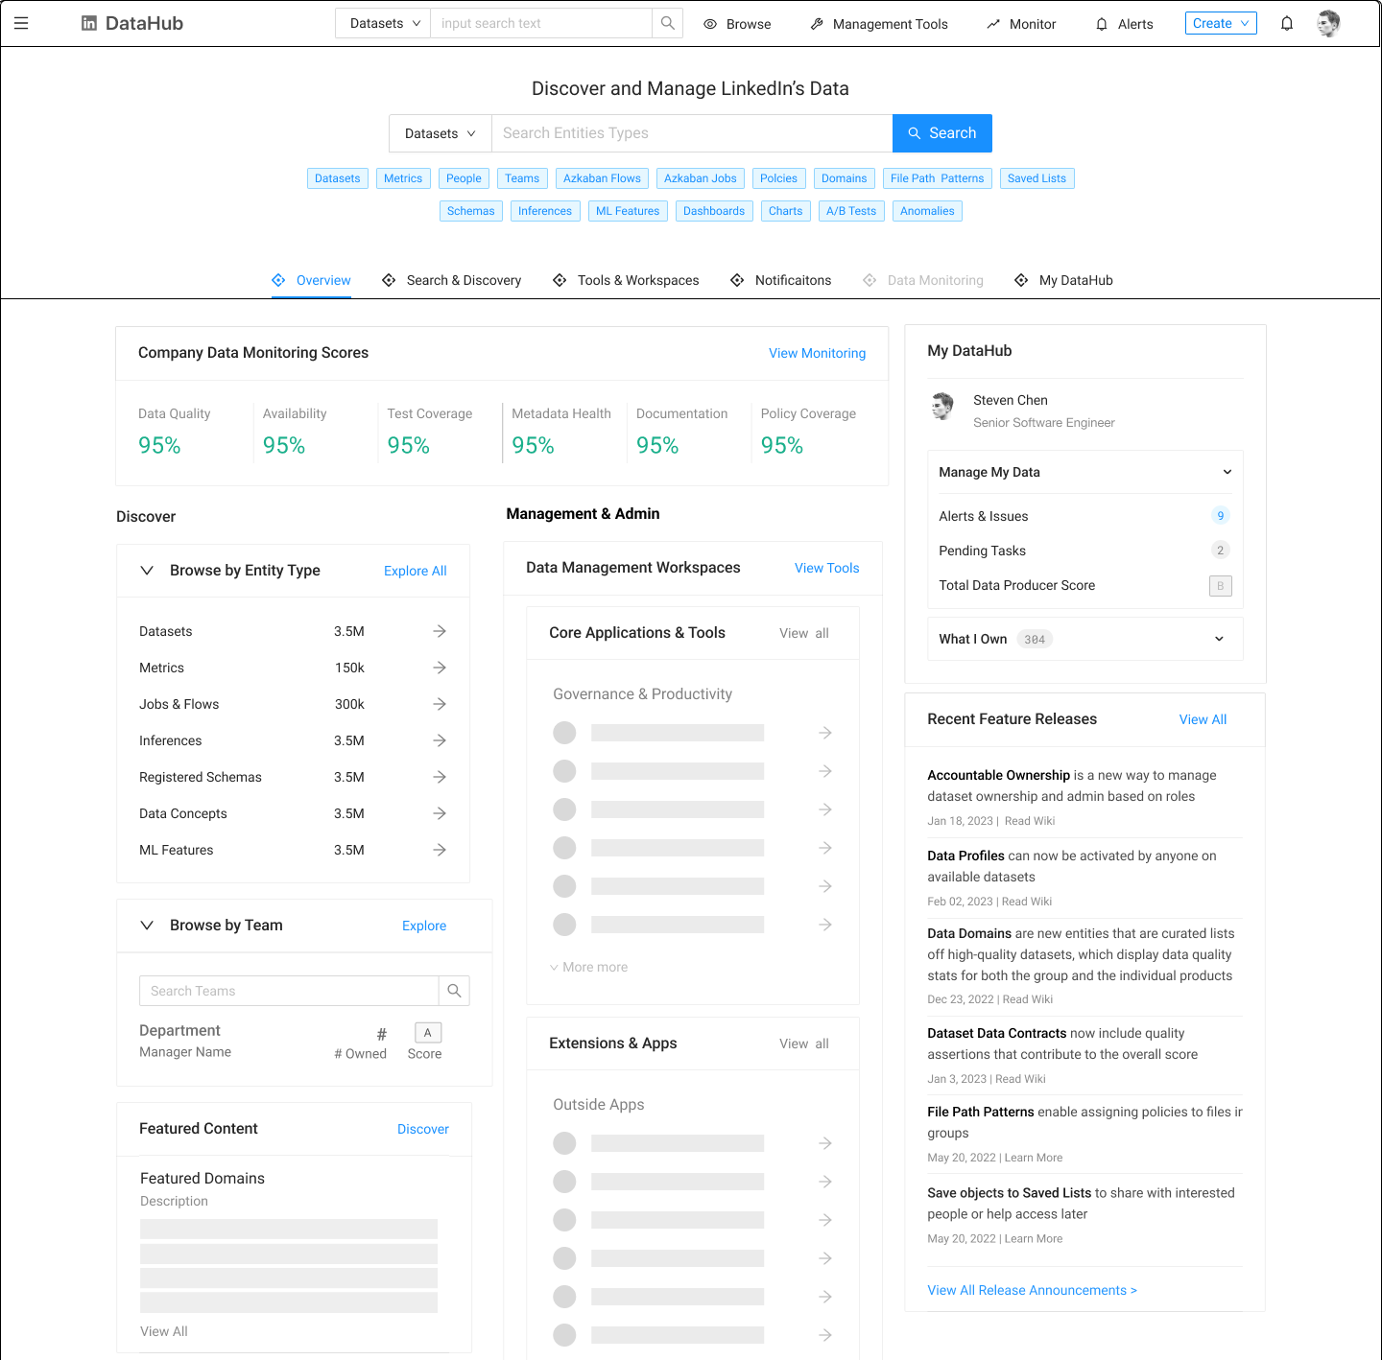Screen dimensions: 1382x1360
Task: Open notifications bell icon beside Create
Action: click(1287, 23)
